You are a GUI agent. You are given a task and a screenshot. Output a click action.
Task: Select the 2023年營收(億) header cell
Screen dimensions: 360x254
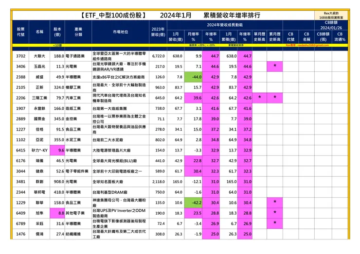click(158, 32)
